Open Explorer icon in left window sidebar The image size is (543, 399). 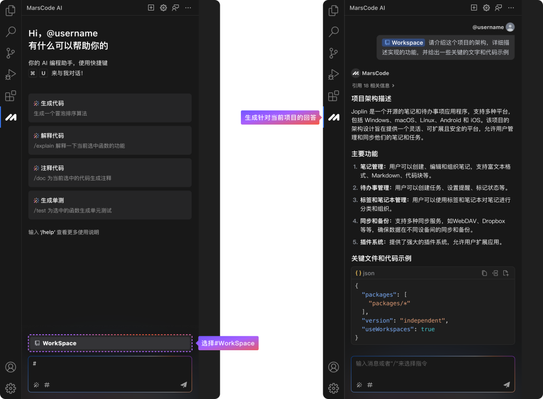(11, 11)
